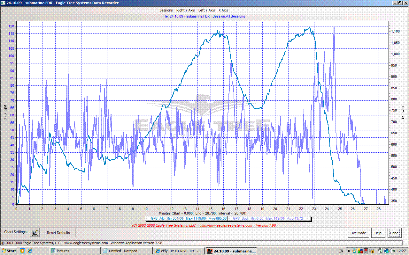Open Help for the chart
Image resolution: width=409 pixels, height=255 pixels.
pyautogui.click(x=378, y=233)
